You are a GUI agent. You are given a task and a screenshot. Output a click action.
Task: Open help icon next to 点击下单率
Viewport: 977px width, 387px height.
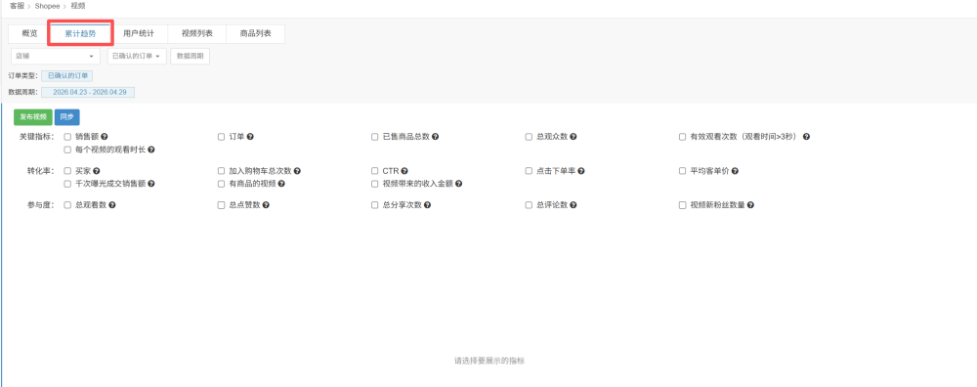pyautogui.click(x=580, y=171)
